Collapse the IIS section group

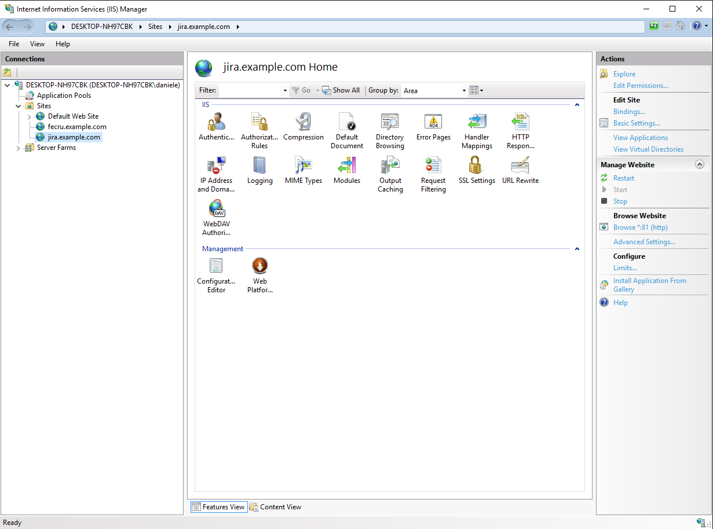(x=577, y=105)
